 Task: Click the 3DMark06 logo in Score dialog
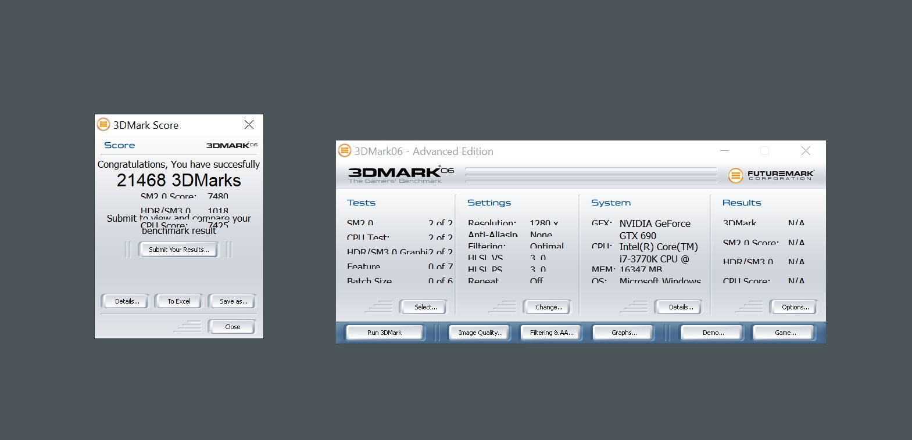click(x=232, y=145)
